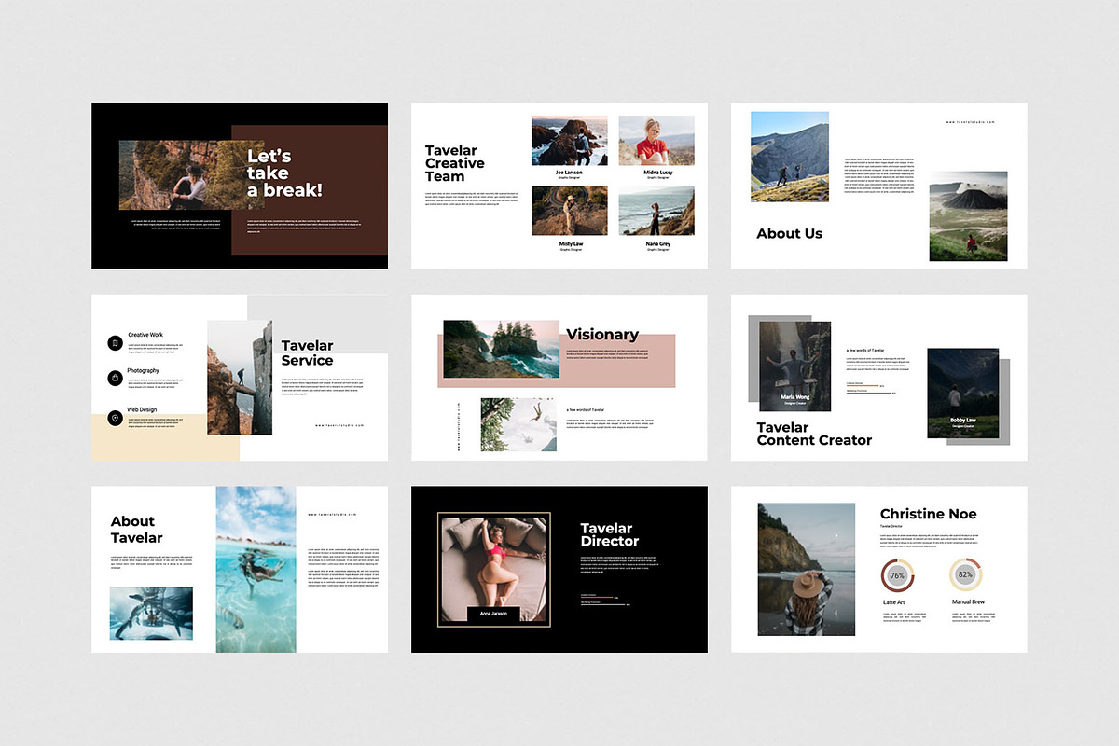Select the photo above Midna Lussy
The image size is (1119, 746).
pyautogui.click(x=656, y=141)
